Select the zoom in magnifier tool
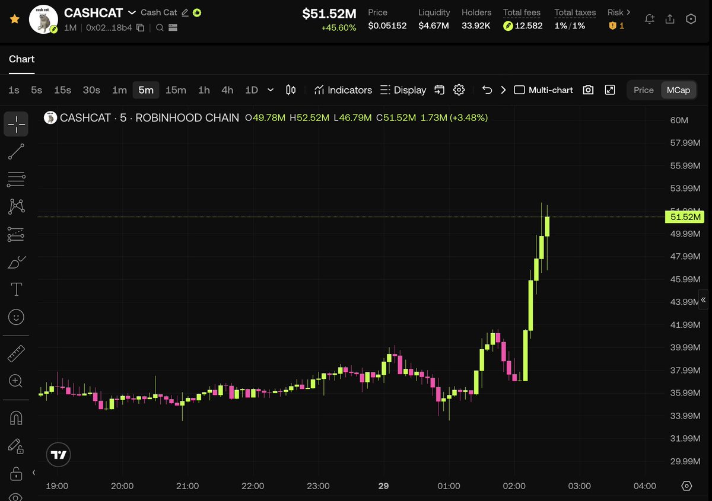The width and height of the screenshot is (712, 501). 16,381
